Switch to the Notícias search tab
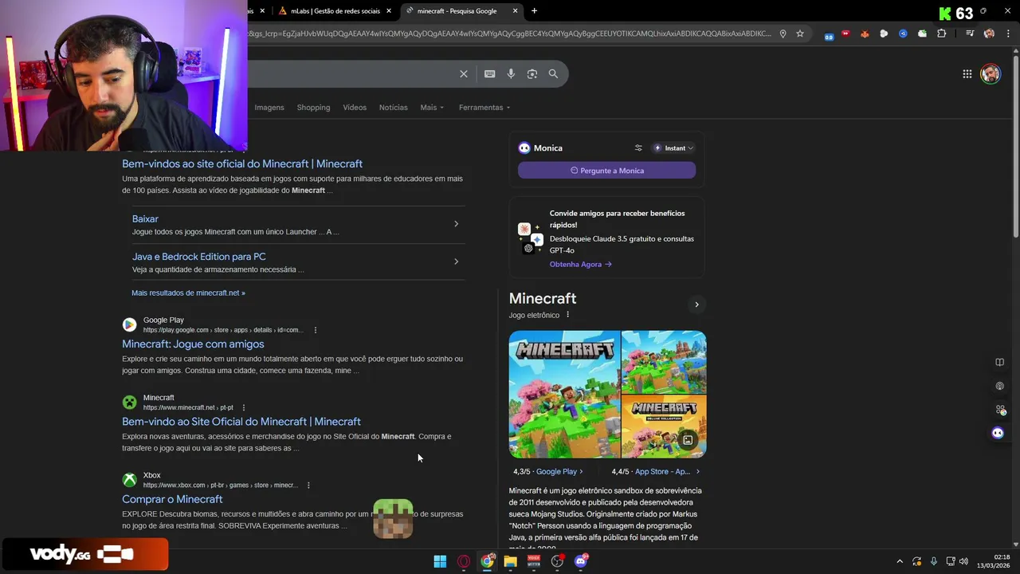Image resolution: width=1020 pixels, height=574 pixels. pos(393,108)
